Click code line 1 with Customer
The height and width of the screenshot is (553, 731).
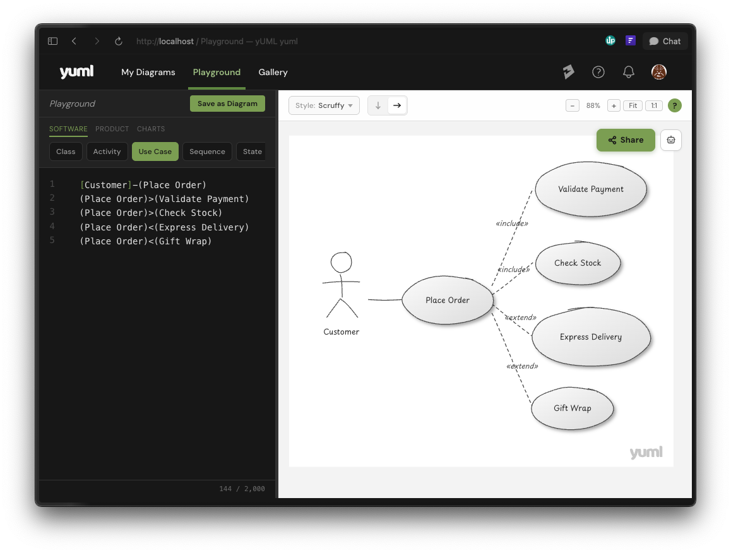click(143, 184)
